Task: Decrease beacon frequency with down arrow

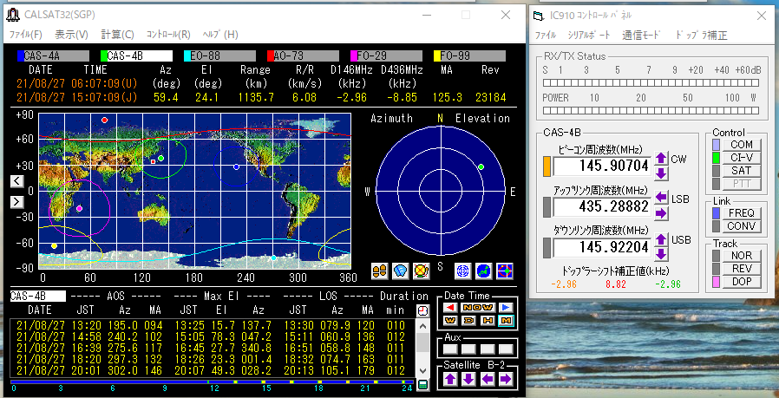Action: click(x=661, y=174)
